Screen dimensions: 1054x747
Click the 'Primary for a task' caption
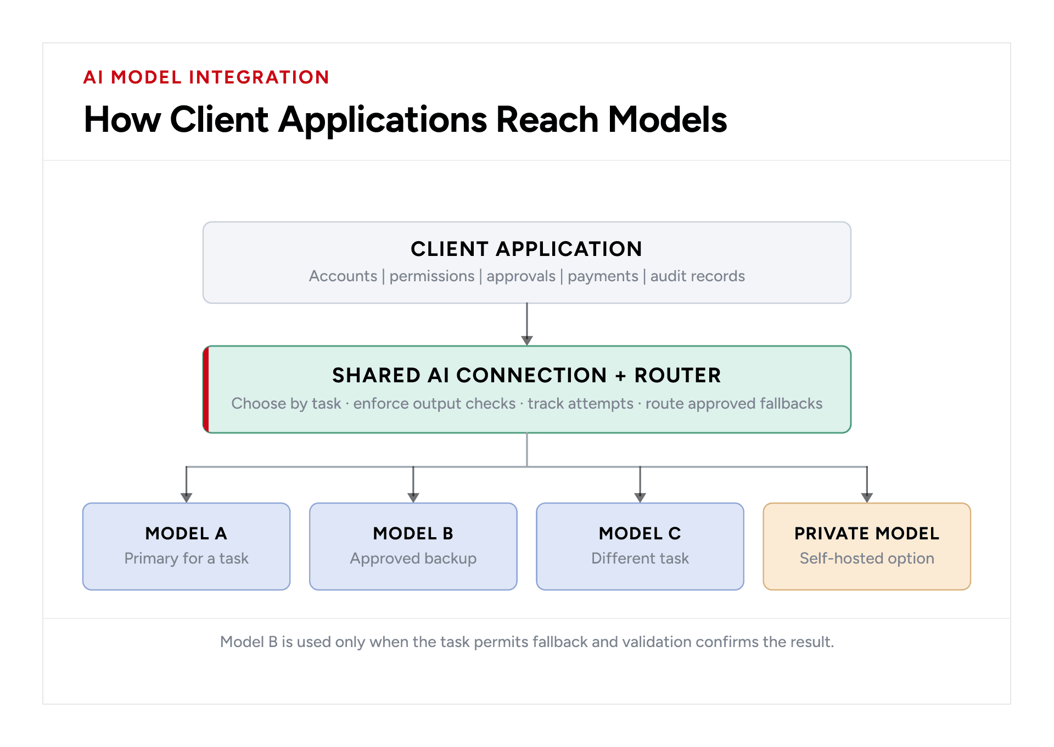click(186, 559)
